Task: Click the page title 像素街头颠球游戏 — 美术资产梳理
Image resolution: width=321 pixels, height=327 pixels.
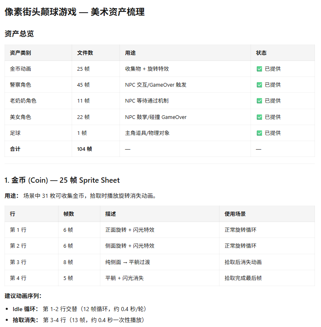Action: pos(75,12)
